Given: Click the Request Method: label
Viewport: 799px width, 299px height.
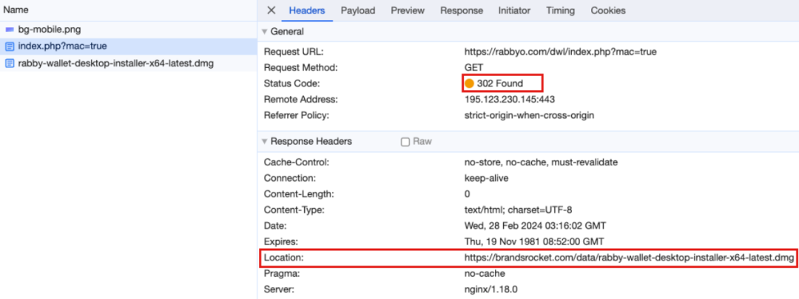Looking at the screenshot, I should coord(300,67).
